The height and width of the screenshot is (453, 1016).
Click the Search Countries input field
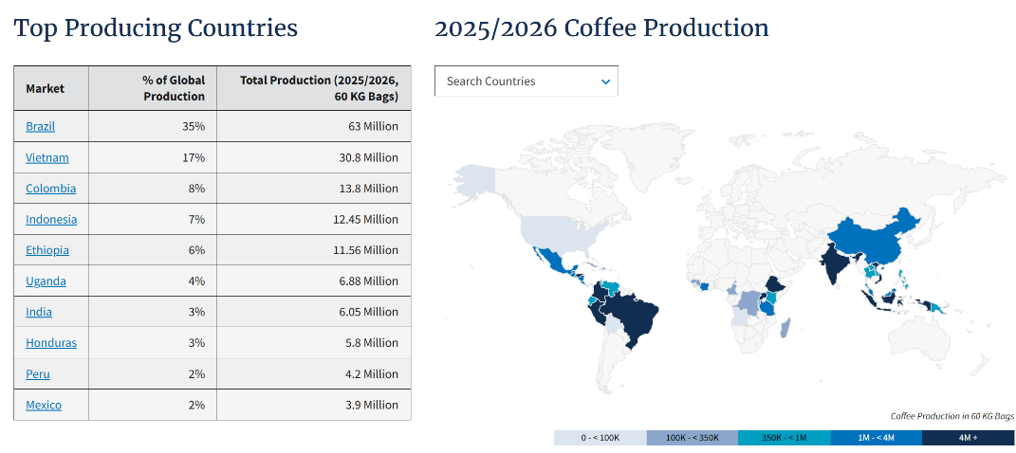(x=526, y=81)
